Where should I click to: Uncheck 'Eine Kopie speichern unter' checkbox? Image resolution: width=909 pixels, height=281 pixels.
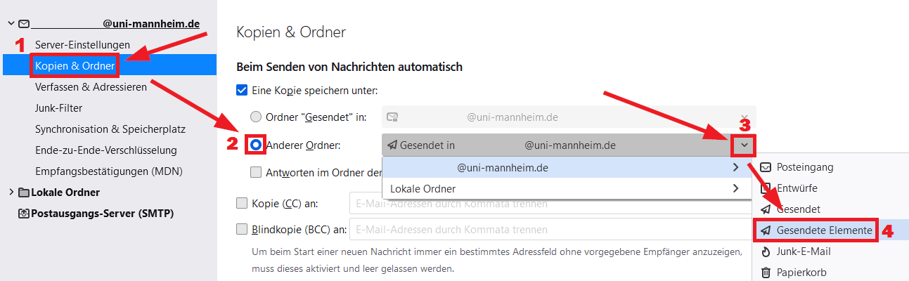243,90
